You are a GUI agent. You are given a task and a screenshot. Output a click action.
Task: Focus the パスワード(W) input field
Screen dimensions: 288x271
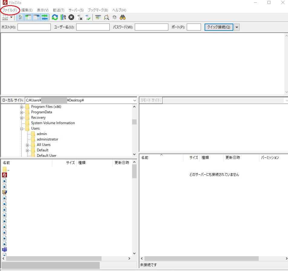[x=151, y=27]
